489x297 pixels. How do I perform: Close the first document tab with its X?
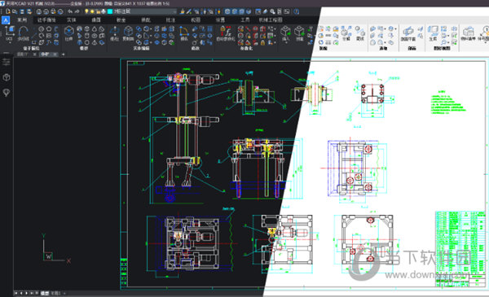click(x=35, y=55)
